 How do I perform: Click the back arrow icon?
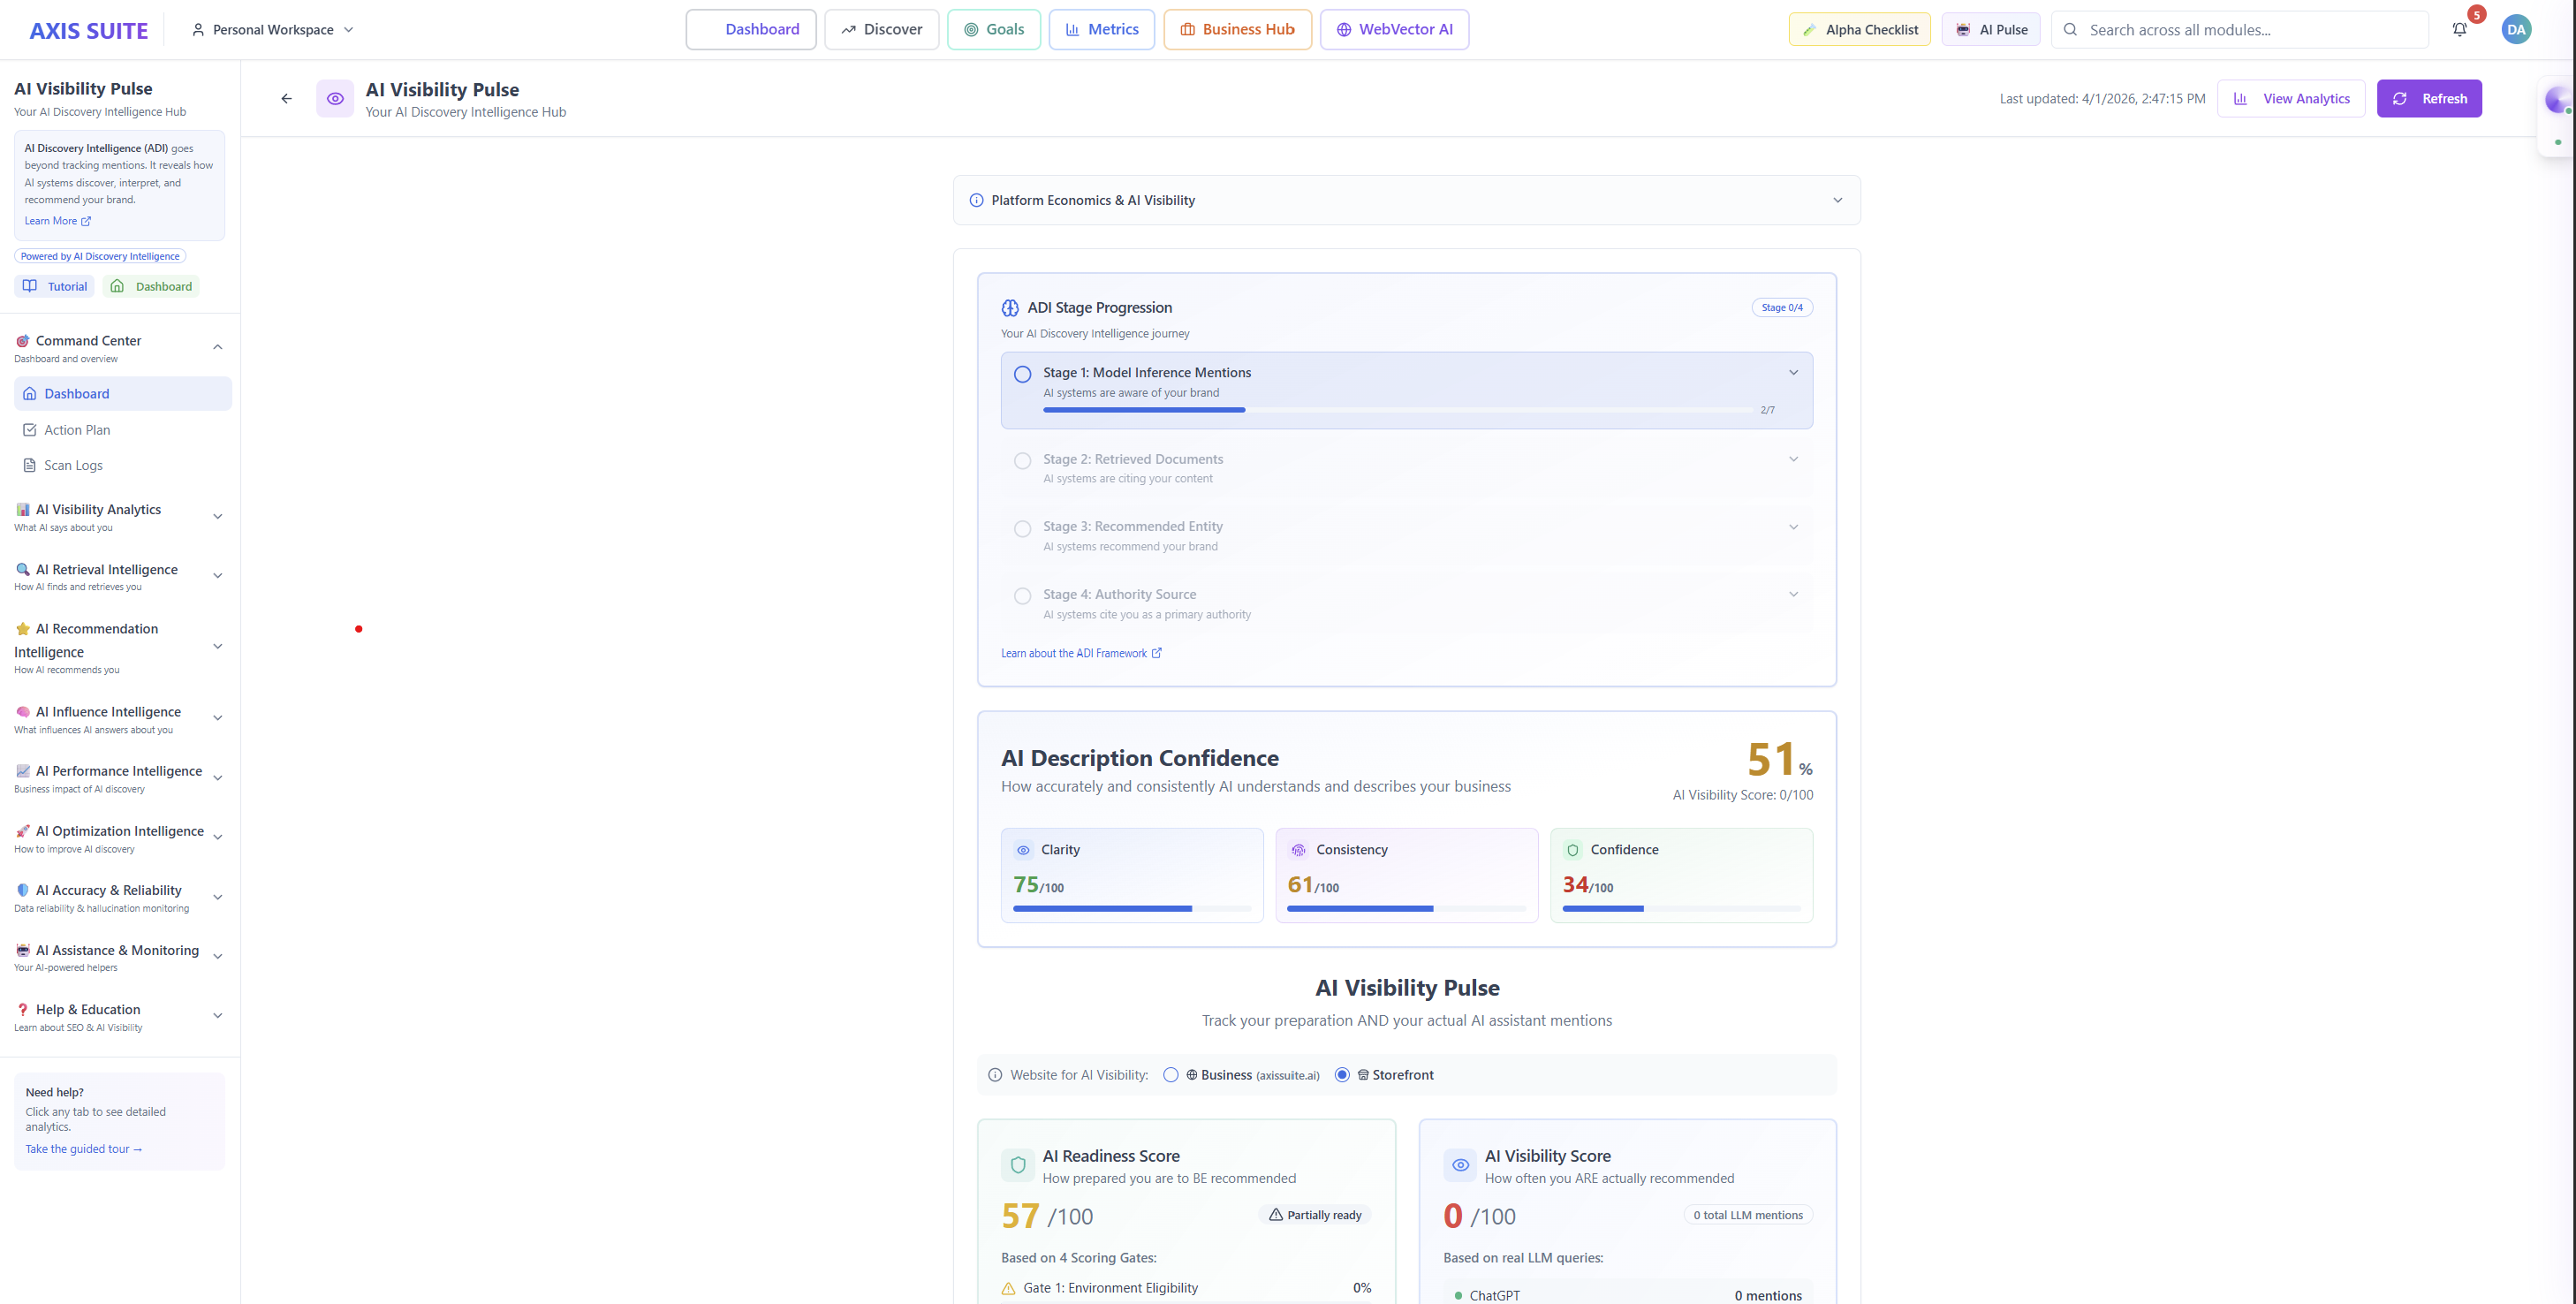click(287, 99)
